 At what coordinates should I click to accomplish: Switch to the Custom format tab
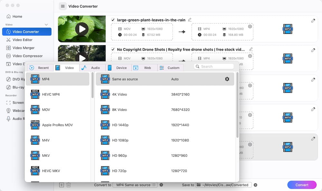pyautogui.click(x=170, y=68)
